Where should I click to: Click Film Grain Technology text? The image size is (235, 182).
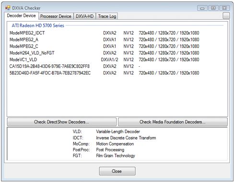tap(116, 156)
